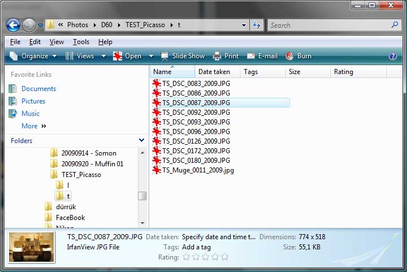
Task: Open the Tools menu
Action: [81, 42]
